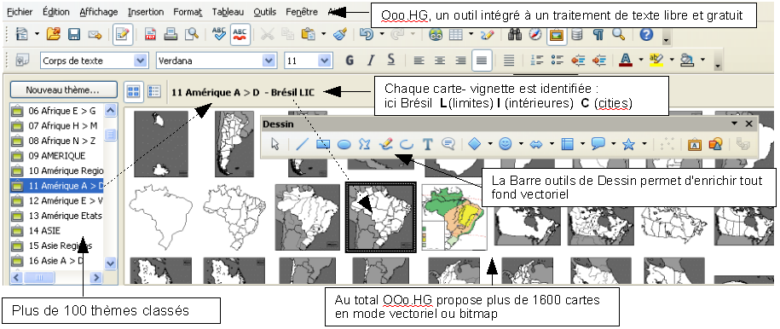
Task: Open OpenOffice help question mark
Action: pos(646,34)
